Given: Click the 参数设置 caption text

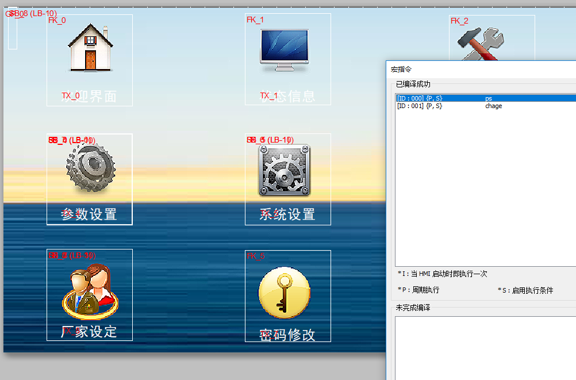Looking at the screenshot, I should (x=89, y=214).
